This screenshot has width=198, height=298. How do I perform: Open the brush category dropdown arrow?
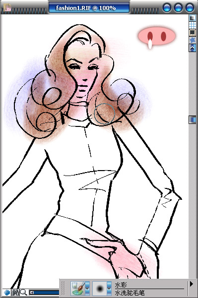pos(87,289)
